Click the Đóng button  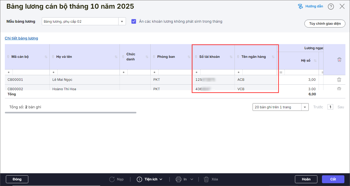click(17, 179)
